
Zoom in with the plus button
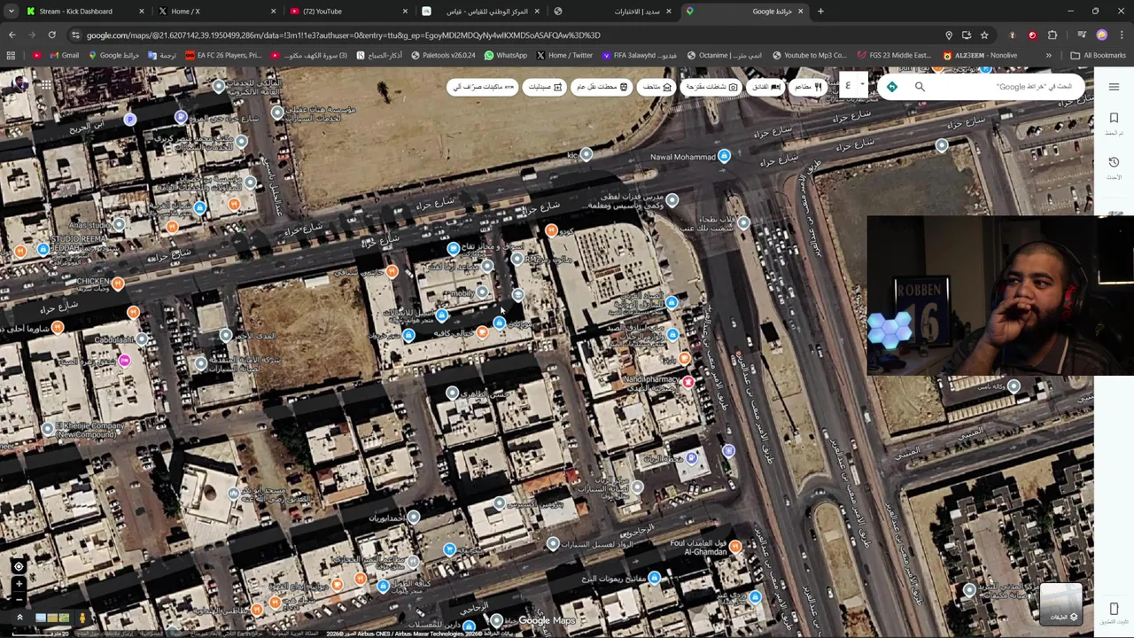[x=19, y=584]
